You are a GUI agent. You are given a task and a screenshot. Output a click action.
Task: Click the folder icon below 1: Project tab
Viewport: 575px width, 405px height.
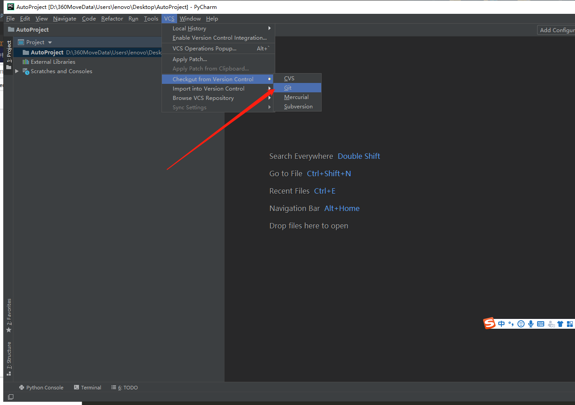click(9, 67)
